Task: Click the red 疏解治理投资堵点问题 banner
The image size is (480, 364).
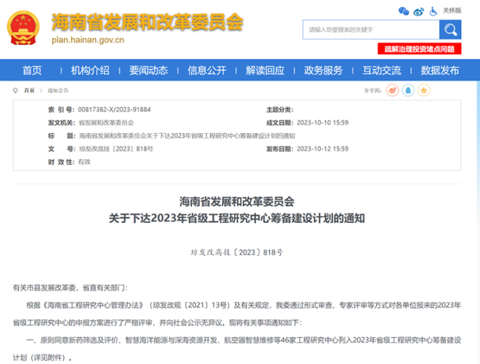Action: coord(419,49)
